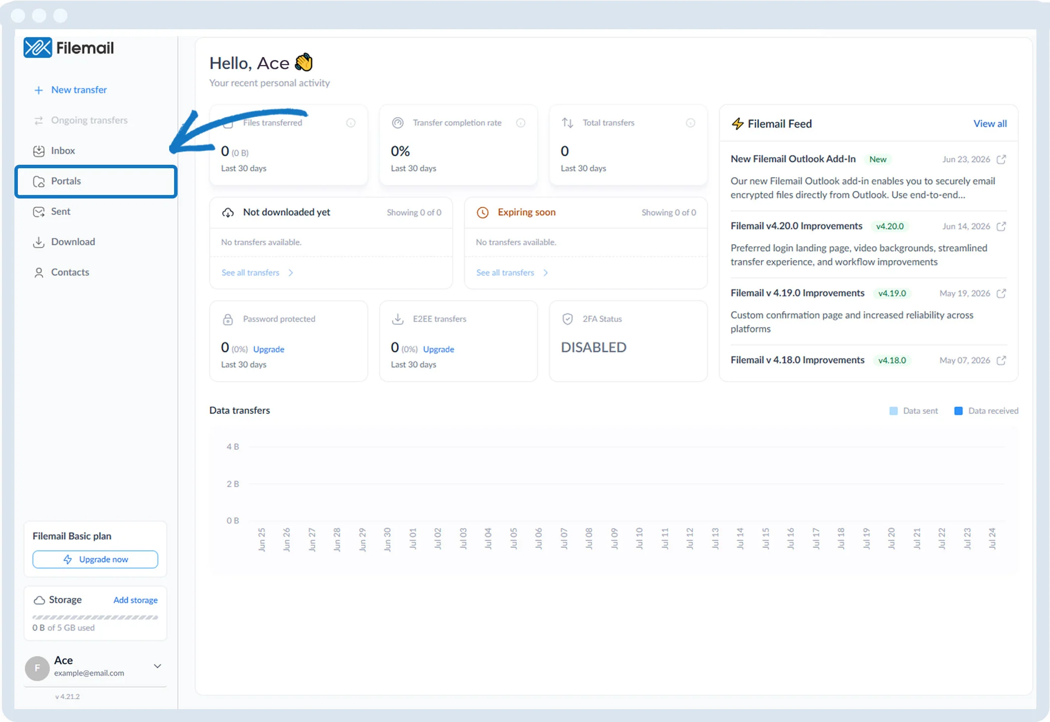Click the example@email.com address
Image resolution: width=1050 pixels, height=722 pixels.
coord(89,673)
